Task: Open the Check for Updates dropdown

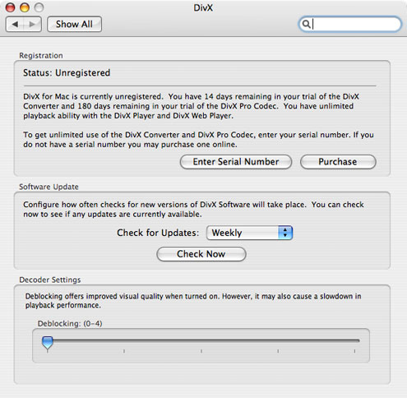Action: [x=249, y=233]
